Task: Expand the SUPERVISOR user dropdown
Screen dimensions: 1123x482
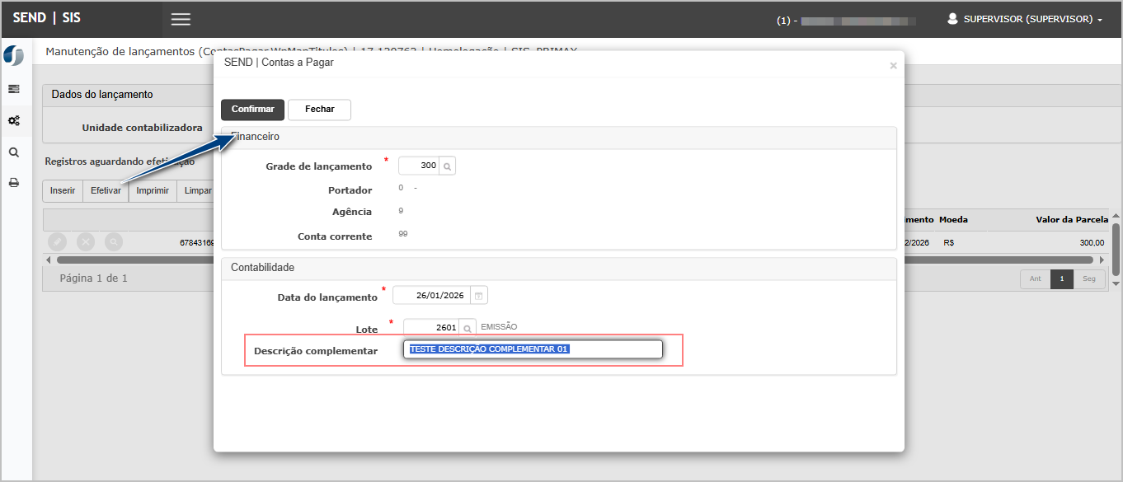Action: click(1025, 19)
